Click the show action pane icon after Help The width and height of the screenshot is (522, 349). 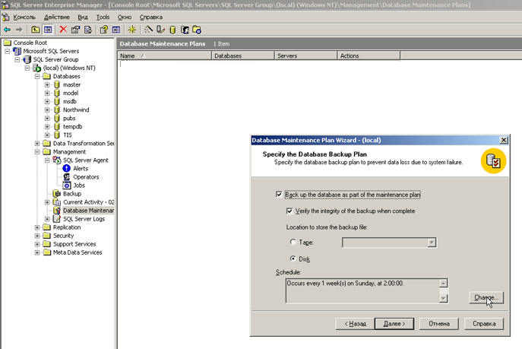coord(116,30)
